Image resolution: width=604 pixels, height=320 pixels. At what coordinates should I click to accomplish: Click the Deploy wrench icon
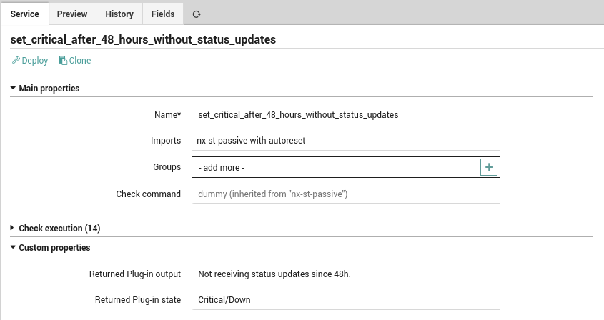[16, 60]
